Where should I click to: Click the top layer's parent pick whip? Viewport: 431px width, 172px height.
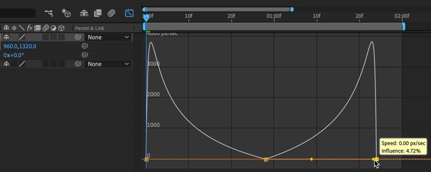point(78,37)
